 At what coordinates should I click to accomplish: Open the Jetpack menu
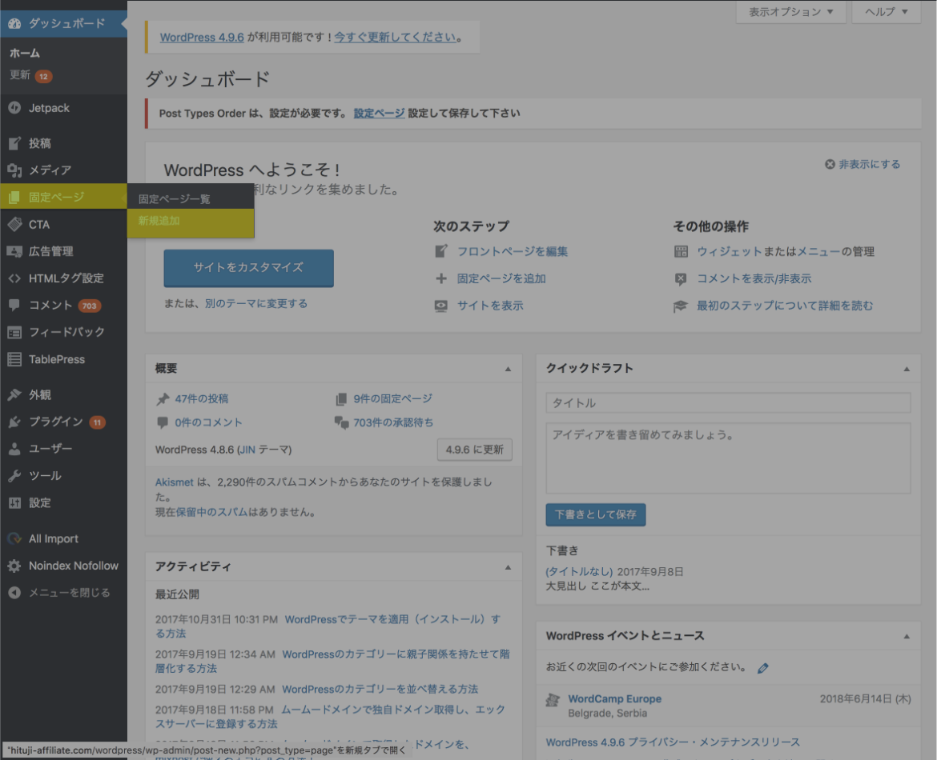click(x=63, y=108)
